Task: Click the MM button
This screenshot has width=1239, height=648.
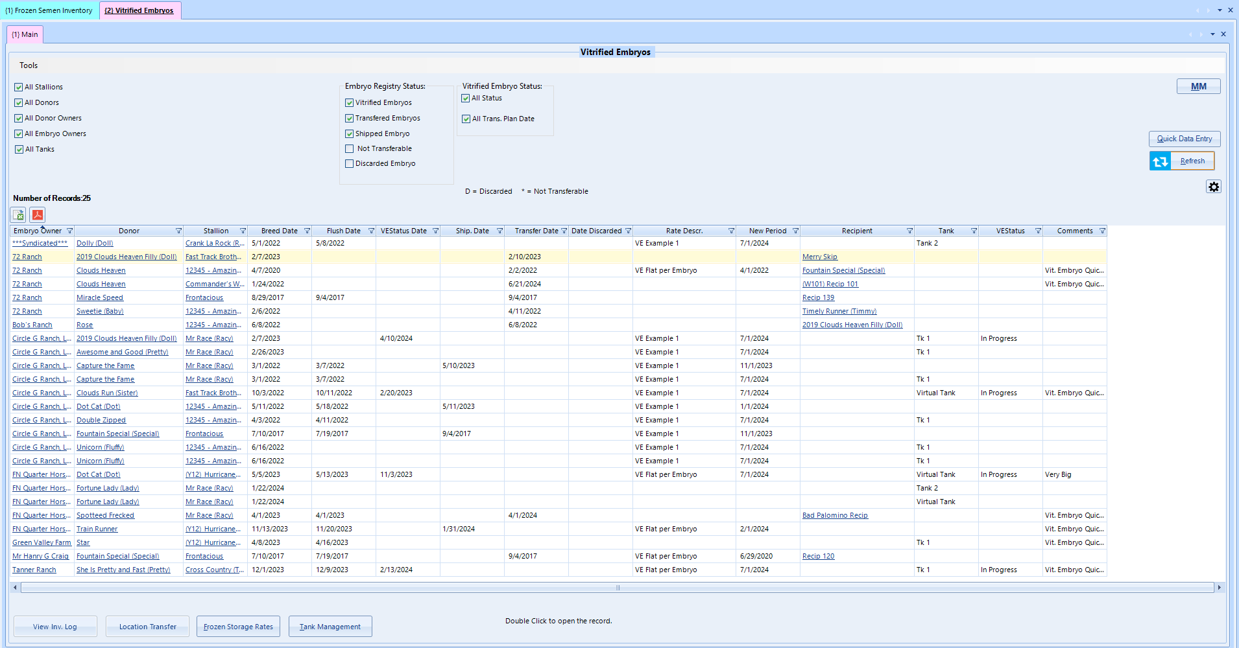Action: coord(1198,86)
